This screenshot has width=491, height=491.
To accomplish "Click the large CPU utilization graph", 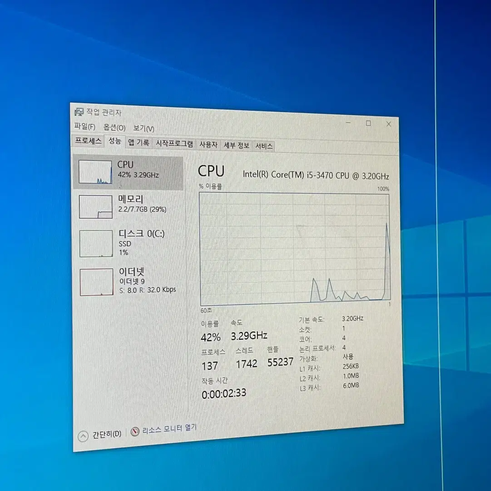I will [295, 249].
